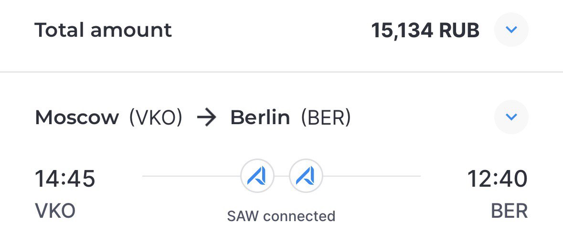This screenshot has width=563, height=234.
Task: Click the arrow between Moscow and Berlin
Action: pyautogui.click(x=207, y=118)
